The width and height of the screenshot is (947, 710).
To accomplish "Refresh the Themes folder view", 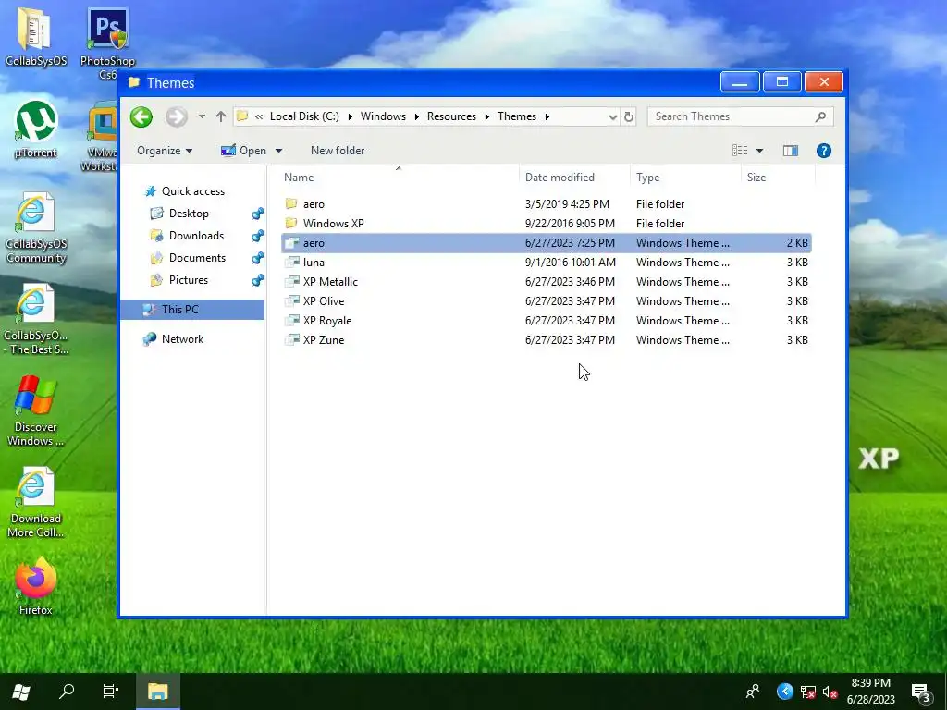I will 629,116.
